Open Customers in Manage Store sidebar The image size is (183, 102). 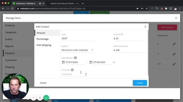(11, 60)
